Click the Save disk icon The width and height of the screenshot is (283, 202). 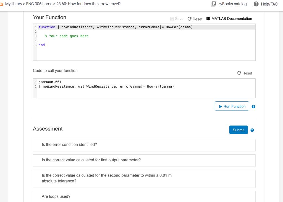point(172,19)
